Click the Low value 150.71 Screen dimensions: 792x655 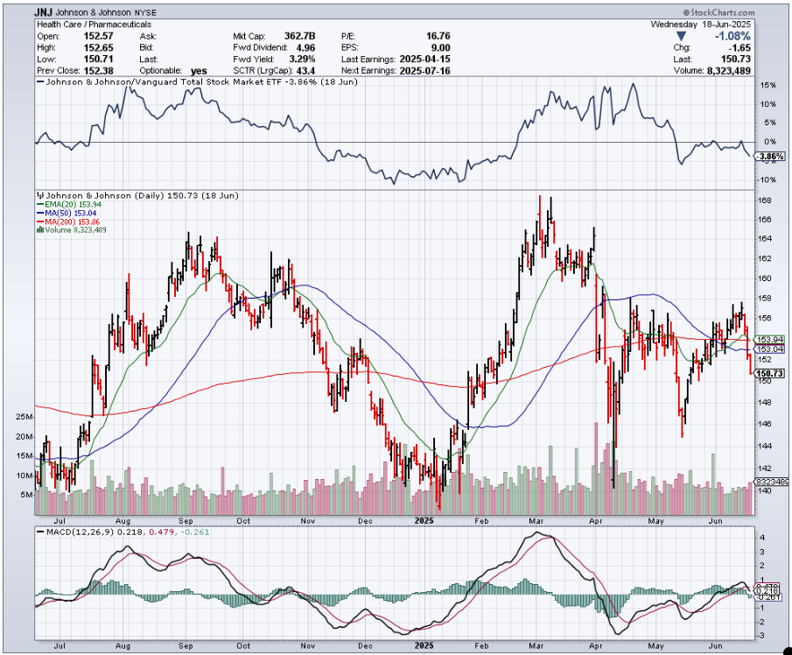[99, 60]
